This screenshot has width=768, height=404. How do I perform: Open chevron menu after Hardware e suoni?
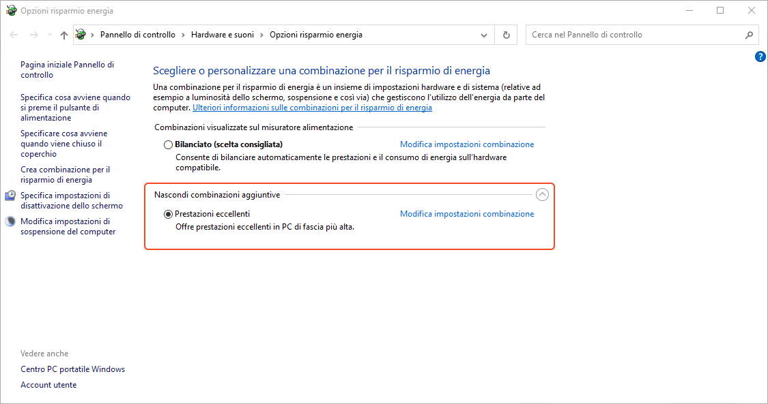262,35
